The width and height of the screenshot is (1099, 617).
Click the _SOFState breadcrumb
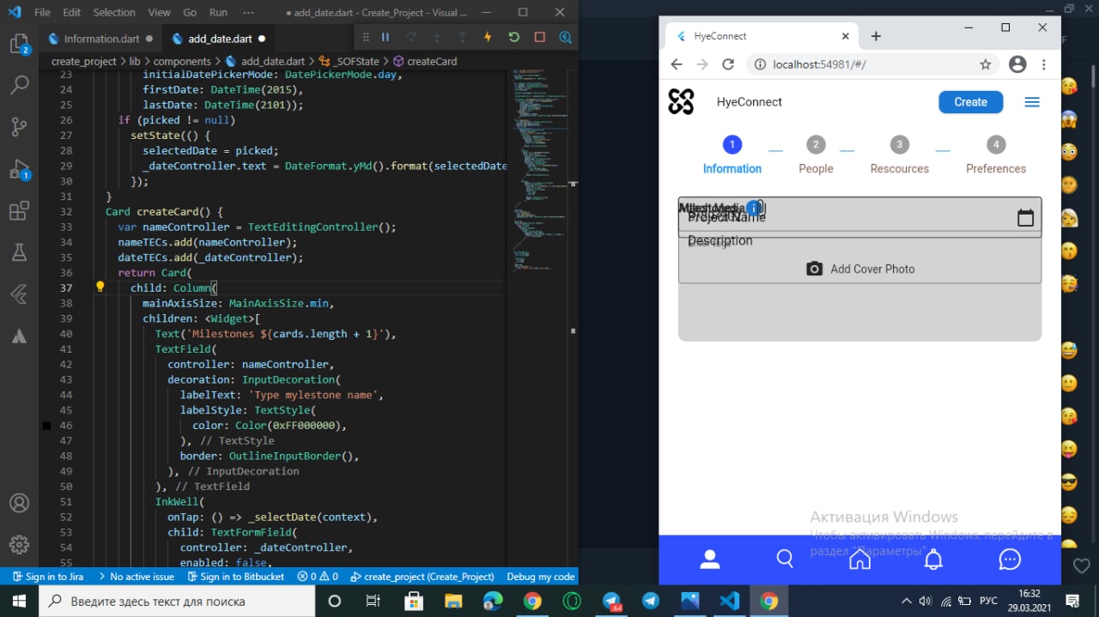pyautogui.click(x=348, y=62)
